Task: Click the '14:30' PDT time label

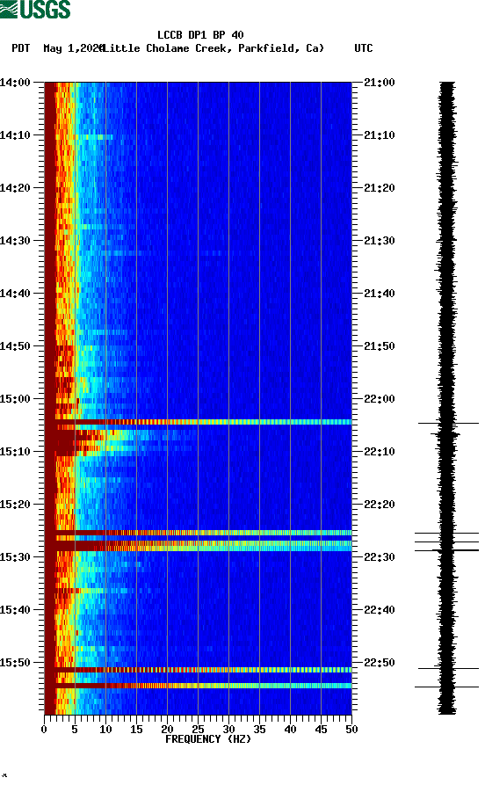Action: click(15, 241)
